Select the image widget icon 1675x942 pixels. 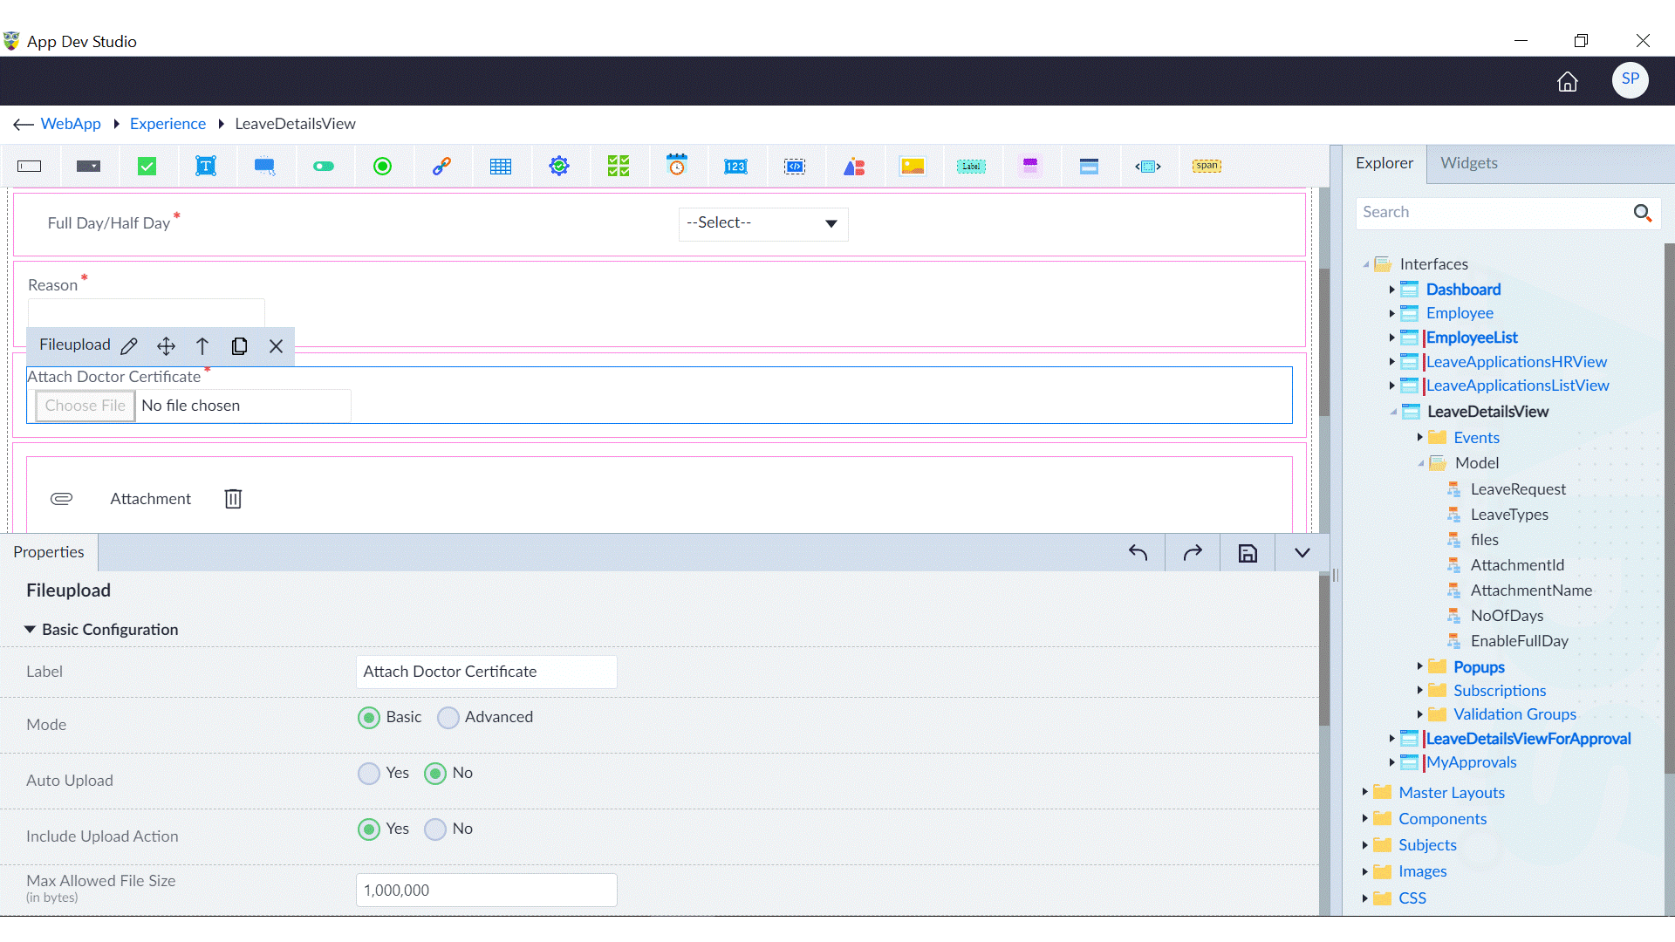[913, 167]
